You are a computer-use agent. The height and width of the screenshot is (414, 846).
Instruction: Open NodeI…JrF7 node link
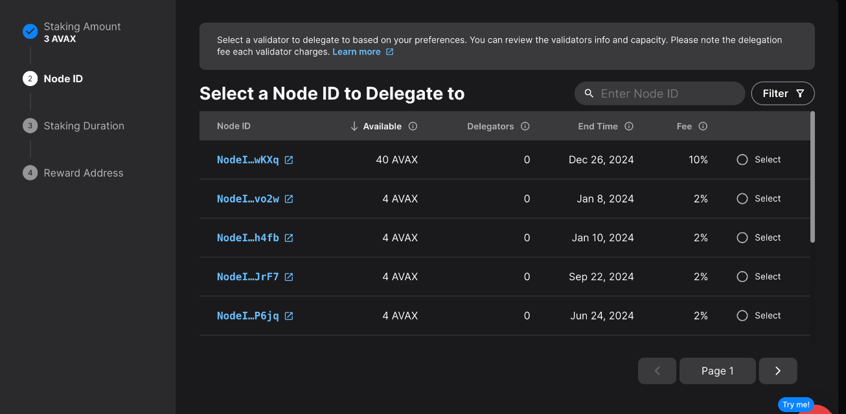coord(248,277)
